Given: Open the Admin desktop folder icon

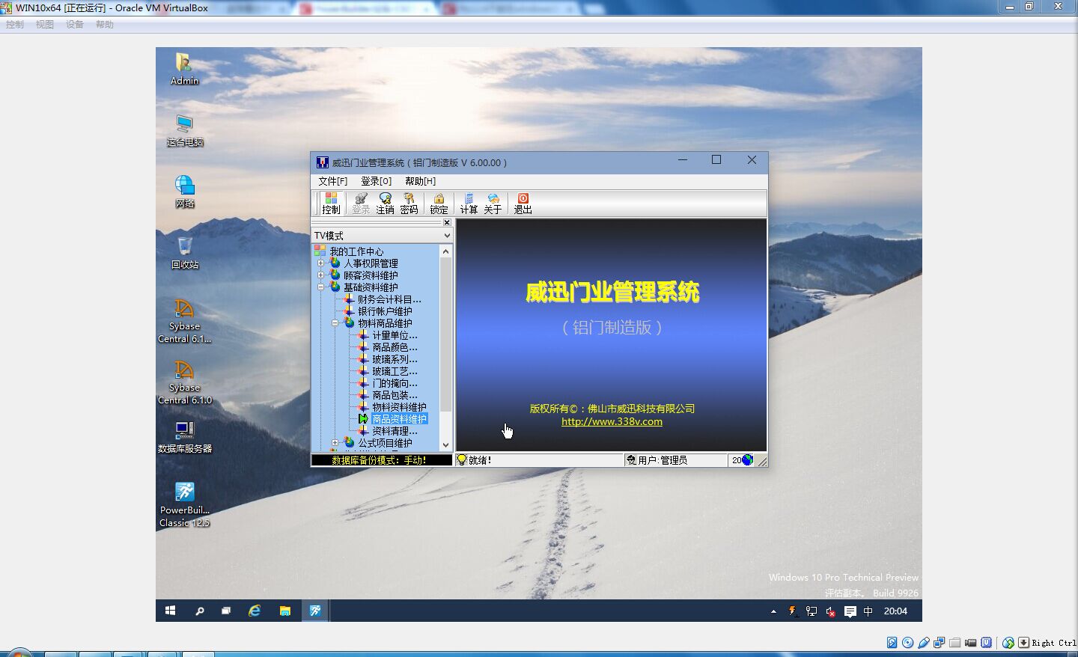Looking at the screenshot, I should [x=184, y=69].
